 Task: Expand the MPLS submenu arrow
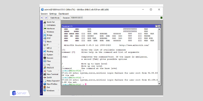coord(59,48)
